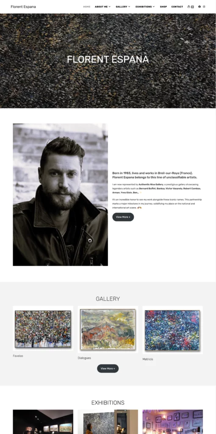
Task: Click View More button under Gallery
Action: coord(108,368)
